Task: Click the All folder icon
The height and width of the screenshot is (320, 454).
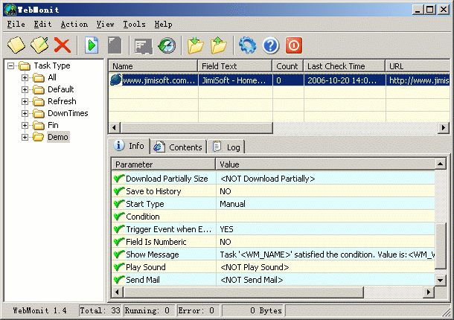Action: pos(39,77)
